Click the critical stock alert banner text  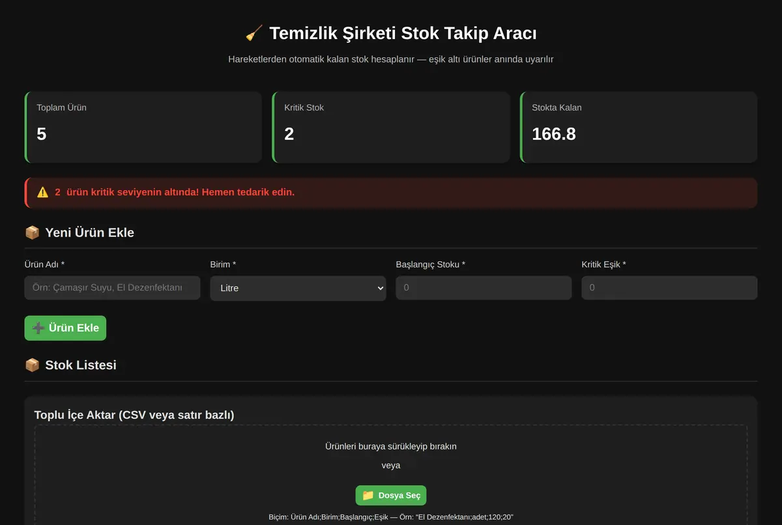coord(175,192)
